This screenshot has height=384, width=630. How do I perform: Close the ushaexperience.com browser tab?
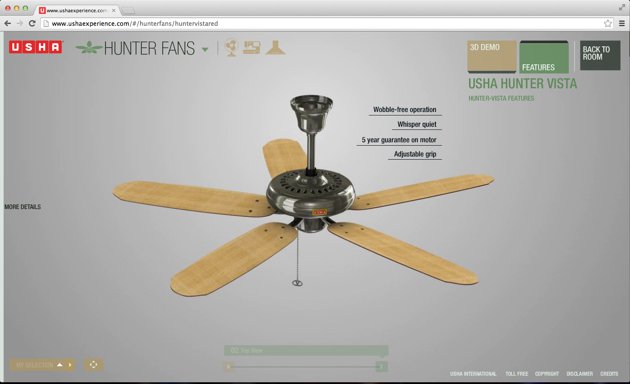pos(114,10)
